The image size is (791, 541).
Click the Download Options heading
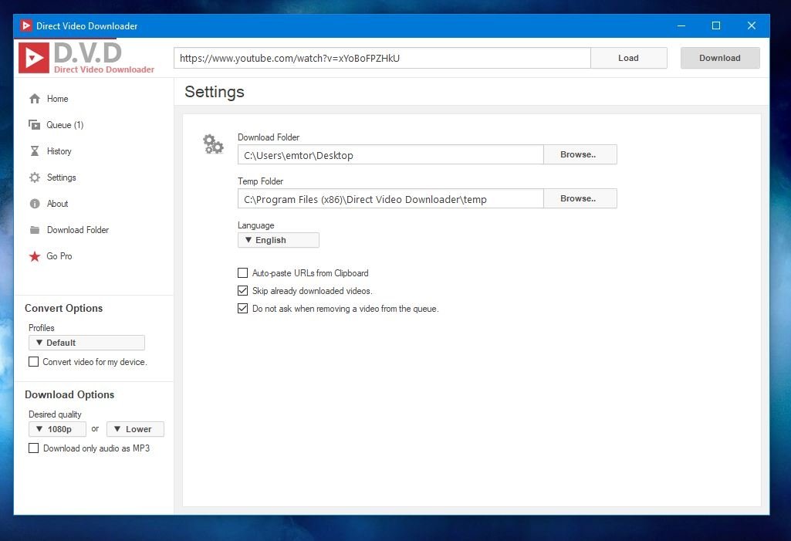tap(69, 394)
